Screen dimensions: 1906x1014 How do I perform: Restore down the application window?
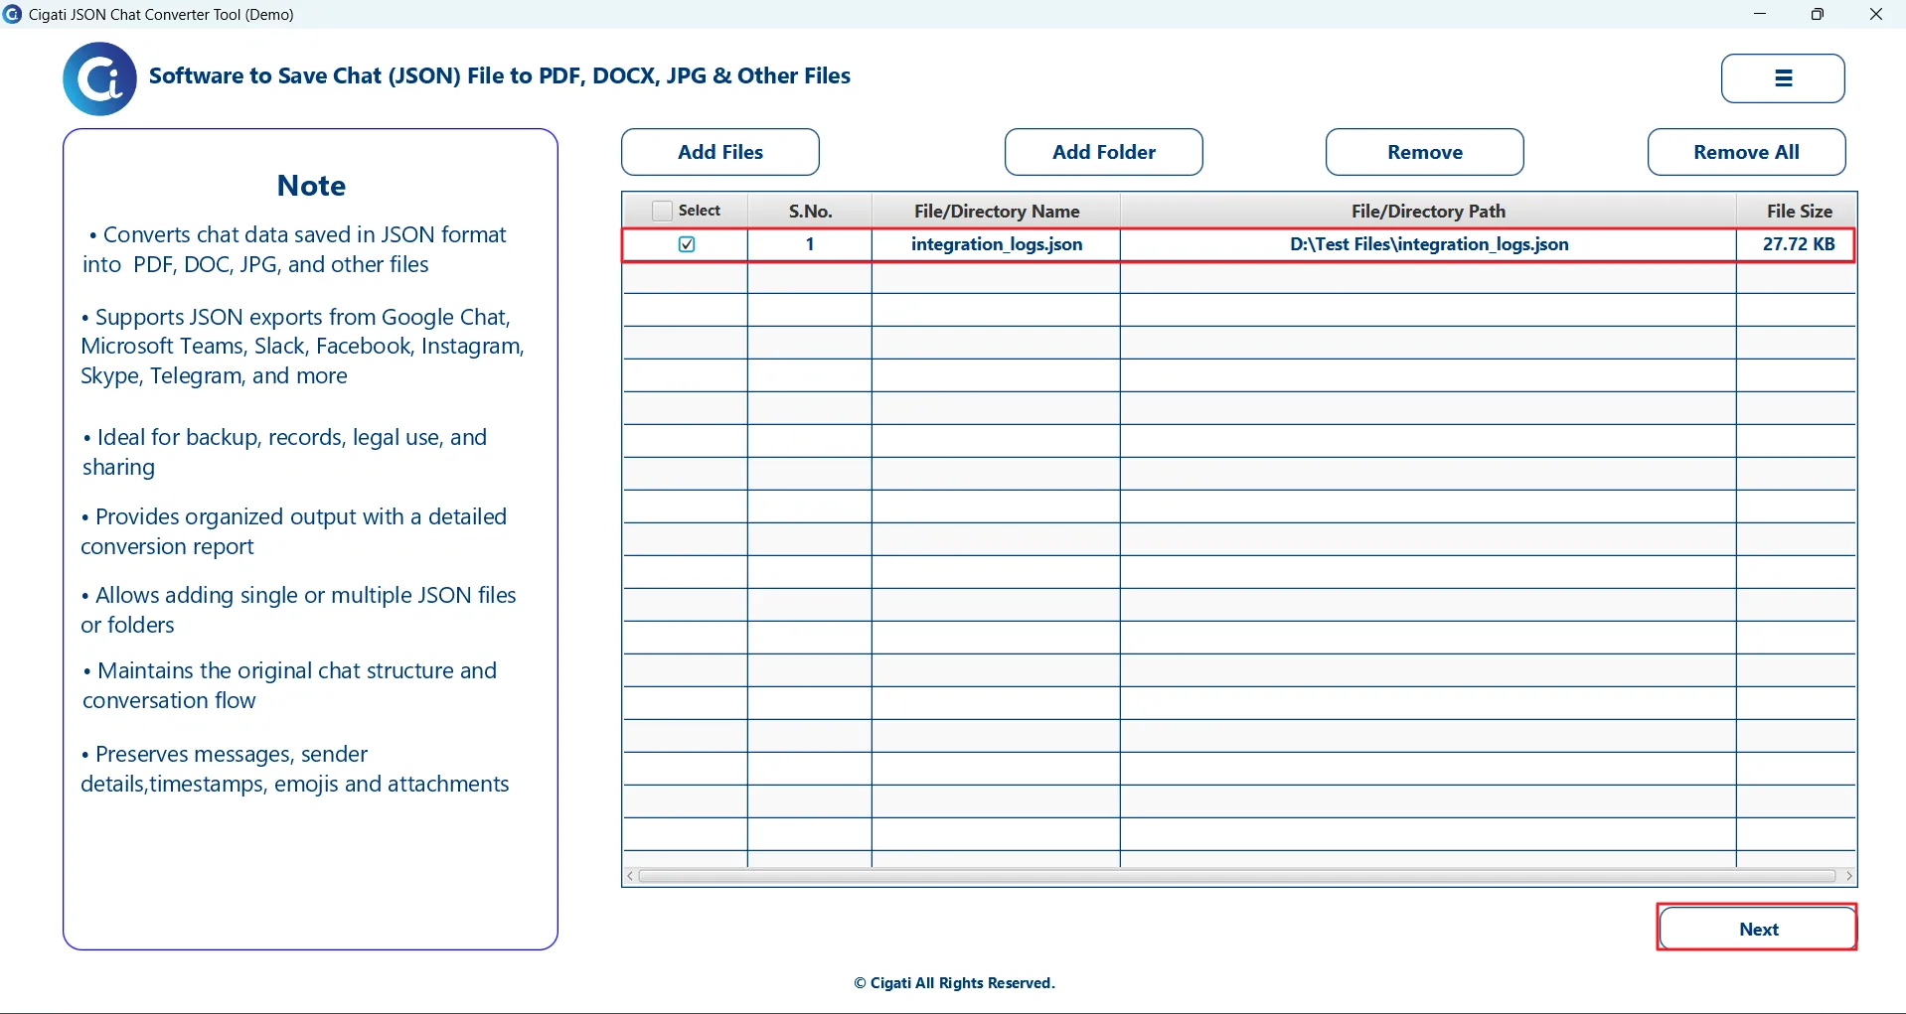coord(1818,14)
